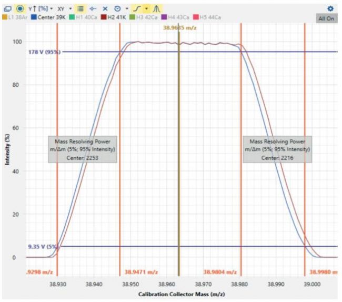
Task: Click the X cross icon in toolbar
Action: (105, 8)
